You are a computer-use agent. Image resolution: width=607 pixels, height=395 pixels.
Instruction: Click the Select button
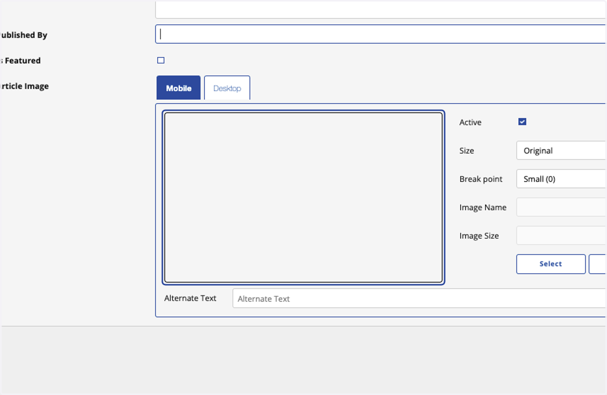pos(551,264)
